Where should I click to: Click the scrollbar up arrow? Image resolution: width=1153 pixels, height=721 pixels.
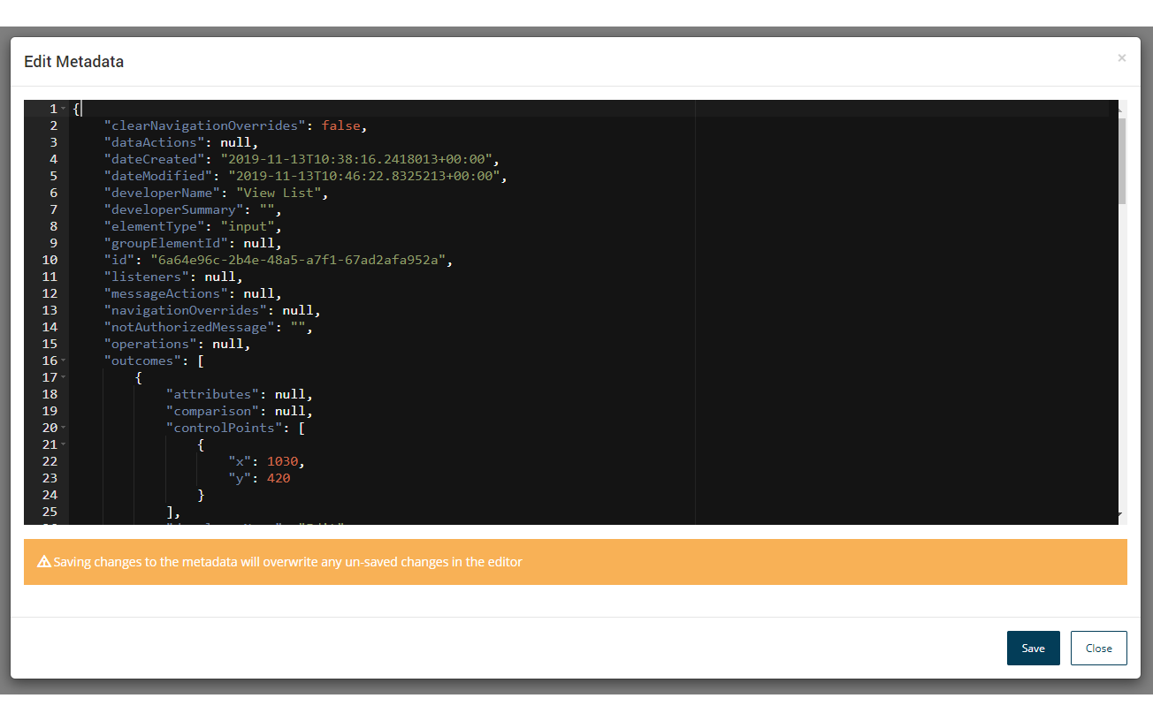pyautogui.click(x=1121, y=109)
